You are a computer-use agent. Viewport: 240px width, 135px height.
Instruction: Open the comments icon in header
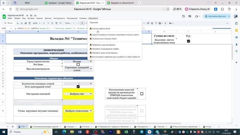190,16
